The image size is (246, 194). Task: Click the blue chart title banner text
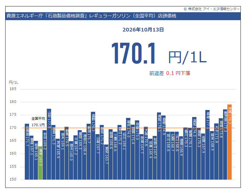pos(91,16)
